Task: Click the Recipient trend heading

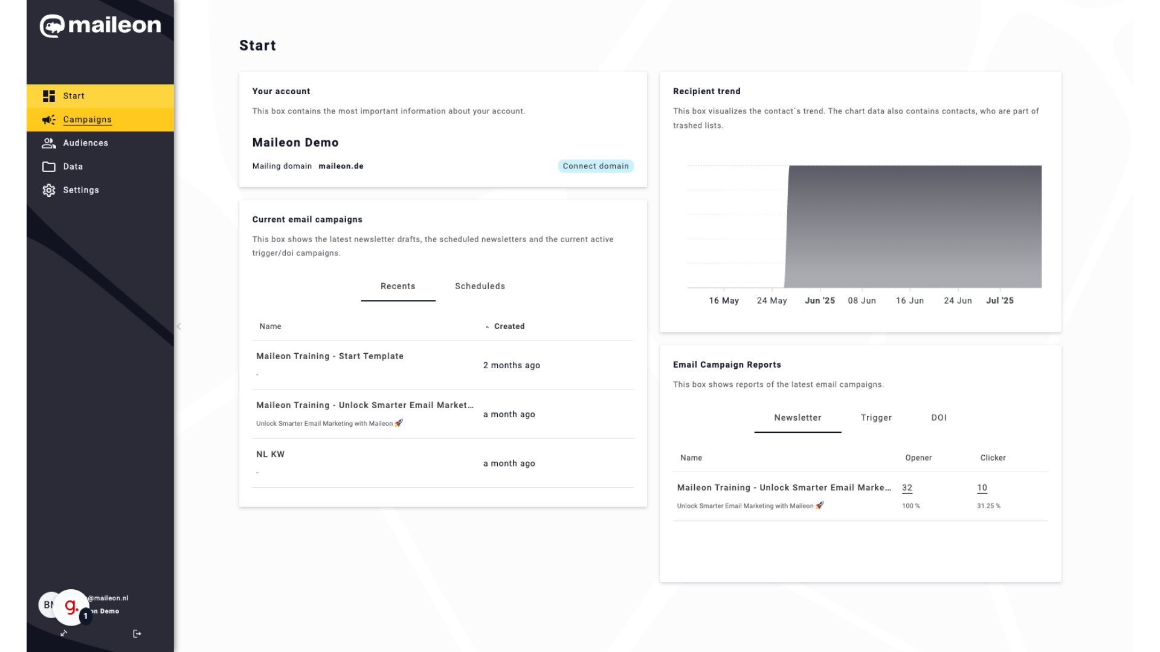Action: pyautogui.click(x=706, y=91)
